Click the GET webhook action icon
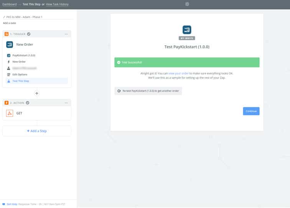This screenshot has width=290, height=208. (10, 113)
